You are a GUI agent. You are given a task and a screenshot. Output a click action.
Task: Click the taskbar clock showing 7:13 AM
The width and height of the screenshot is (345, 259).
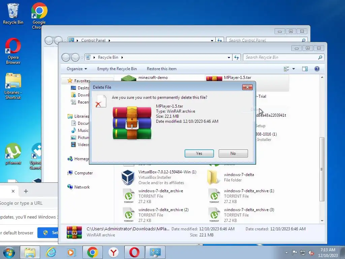[328, 253]
